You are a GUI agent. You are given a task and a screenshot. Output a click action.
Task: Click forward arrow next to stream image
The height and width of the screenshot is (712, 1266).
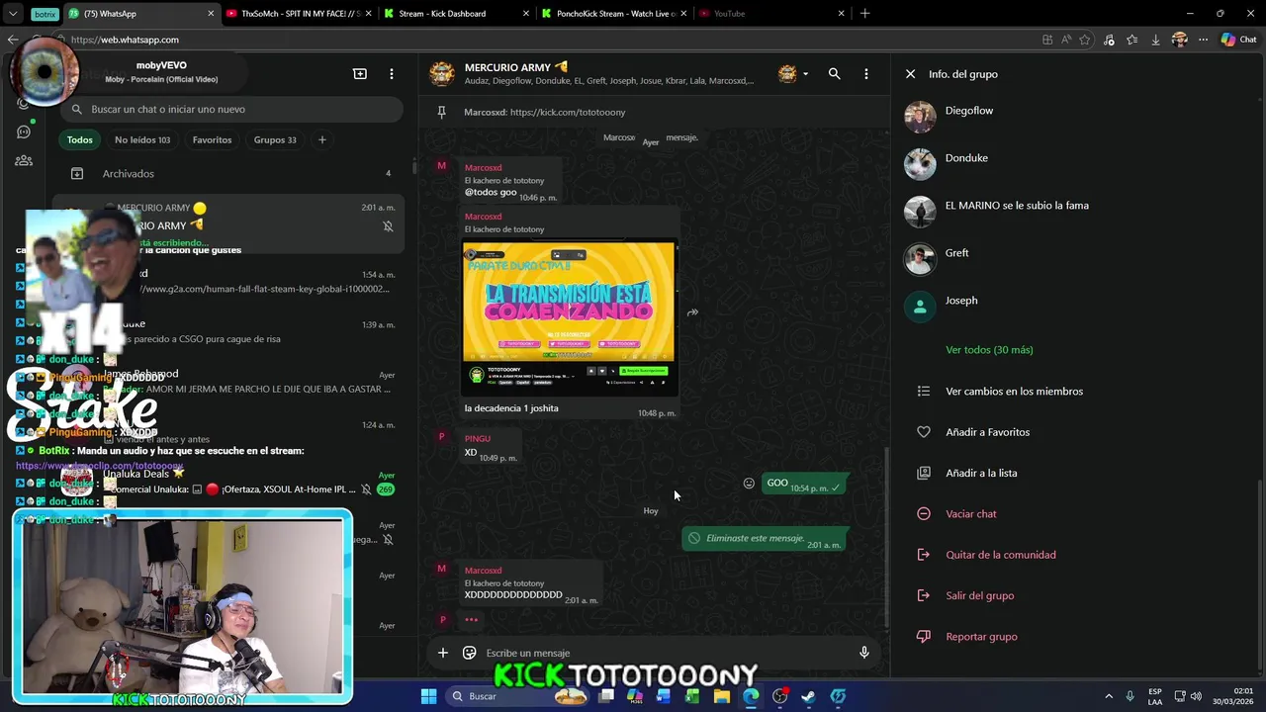click(x=692, y=312)
